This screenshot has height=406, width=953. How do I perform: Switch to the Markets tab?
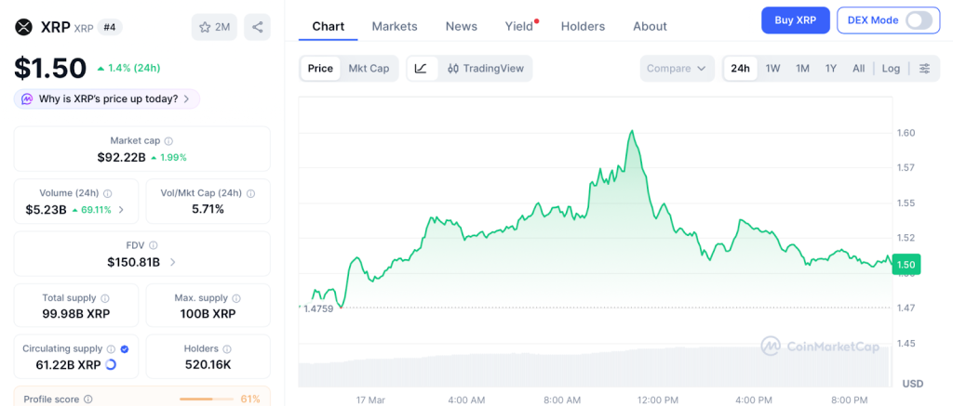coord(395,26)
